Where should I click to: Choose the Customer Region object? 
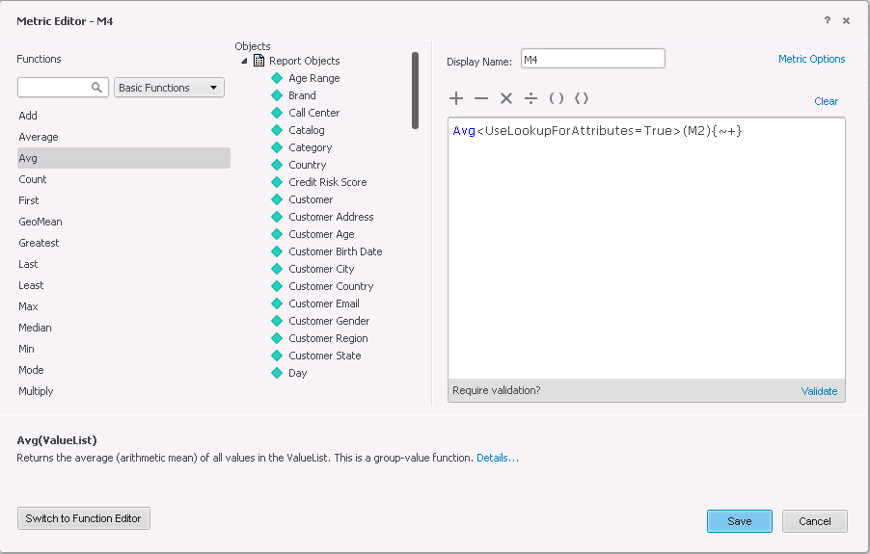point(328,338)
